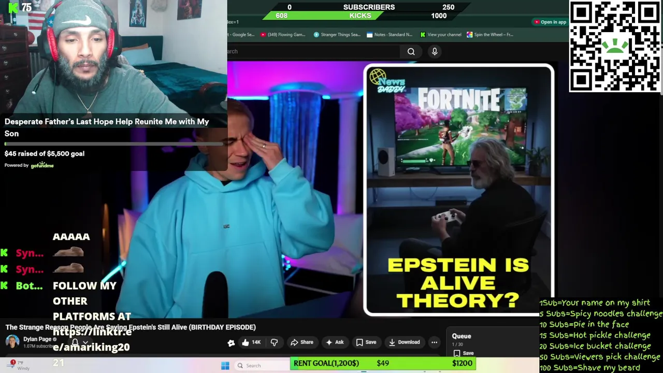Click the sparkle remix icon before like

coord(231,342)
